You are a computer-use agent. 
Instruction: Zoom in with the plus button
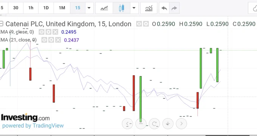pyautogui.click(x=168, y=124)
